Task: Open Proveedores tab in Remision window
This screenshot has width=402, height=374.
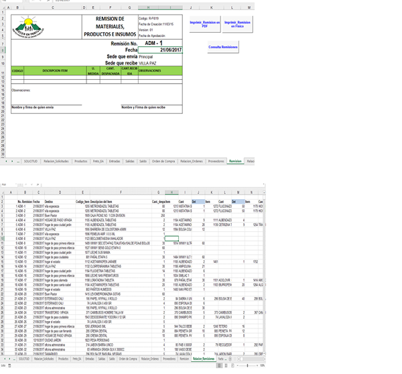Action: pyautogui.click(x=216, y=161)
